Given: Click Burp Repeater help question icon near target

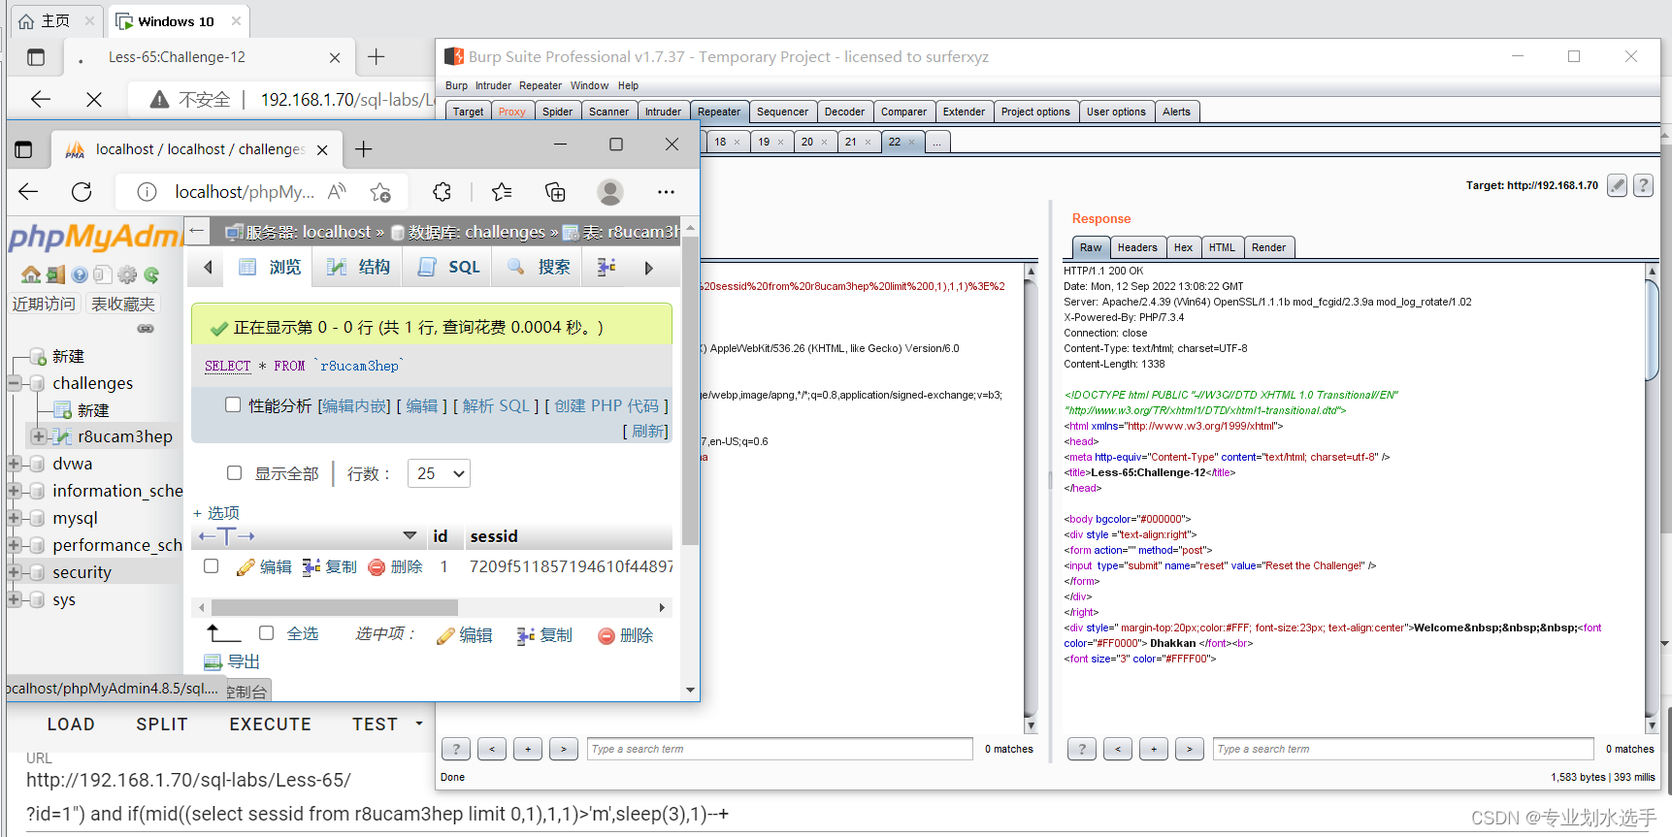Looking at the screenshot, I should tap(1643, 185).
